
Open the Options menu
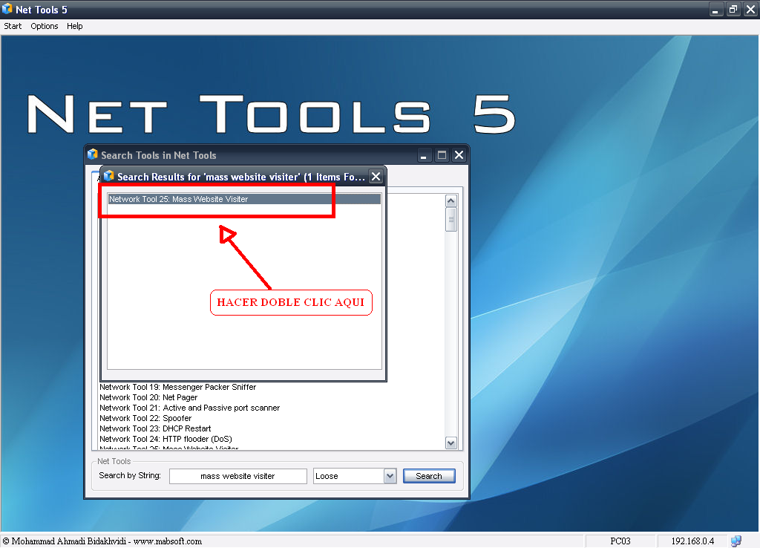coord(44,26)
